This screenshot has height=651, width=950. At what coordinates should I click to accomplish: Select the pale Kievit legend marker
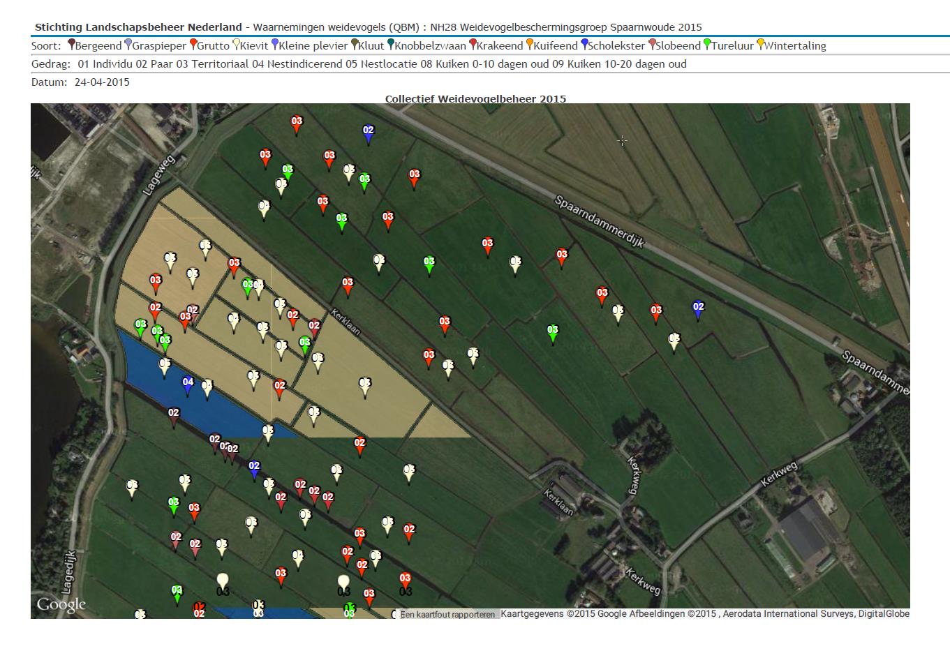[x=236, y=45]
